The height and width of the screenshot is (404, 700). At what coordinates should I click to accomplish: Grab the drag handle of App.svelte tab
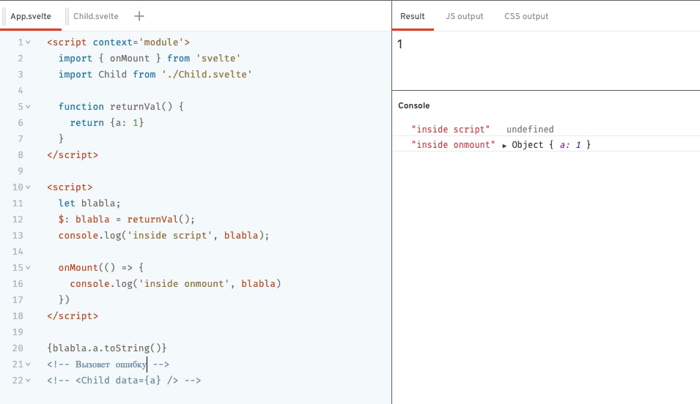tap(4, 16)
